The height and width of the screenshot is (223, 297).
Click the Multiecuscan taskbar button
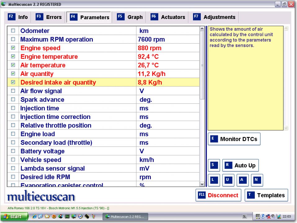[x=125, y=216]
